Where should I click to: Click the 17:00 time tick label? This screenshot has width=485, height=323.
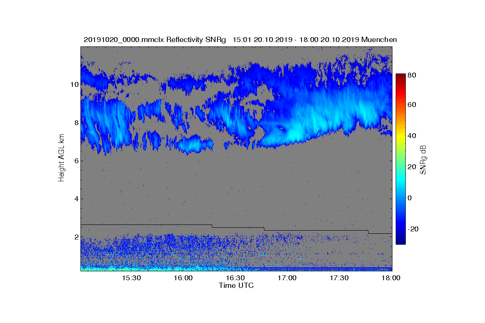[287, 278]
